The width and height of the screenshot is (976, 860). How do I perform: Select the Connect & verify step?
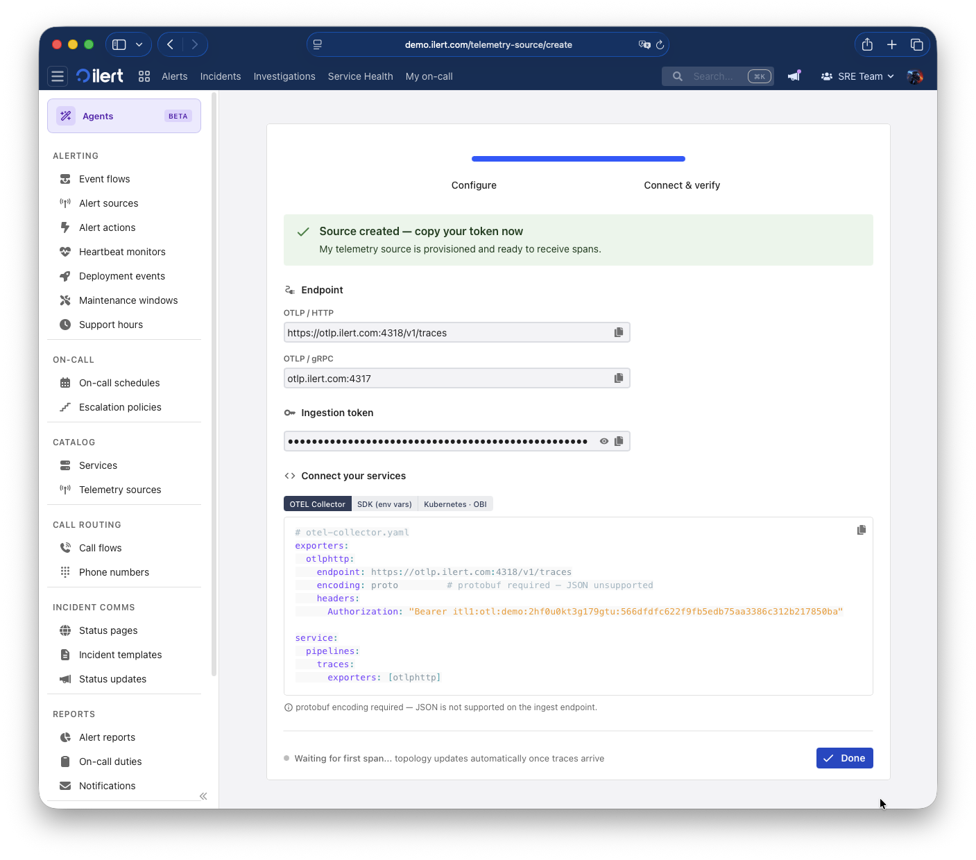[682, 185]
